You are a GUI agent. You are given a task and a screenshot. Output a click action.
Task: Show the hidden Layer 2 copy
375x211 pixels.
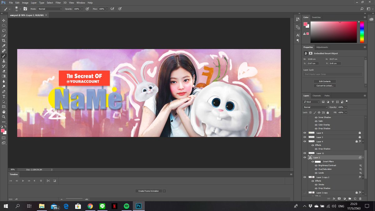pos(305,193)
